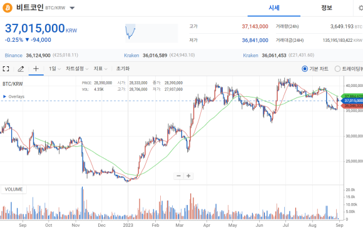Expand the Overlays triangle
363x230 pixels.
coord(4,96)
